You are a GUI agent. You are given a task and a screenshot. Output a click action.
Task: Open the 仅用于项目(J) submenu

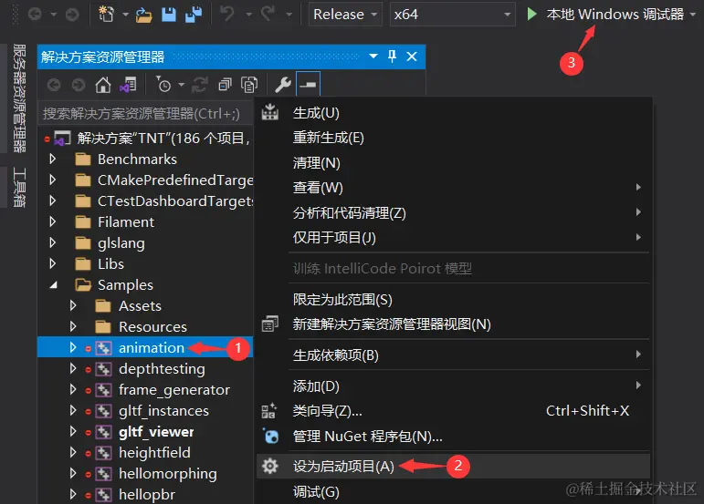pyautogui.click(x=453, y=238)
